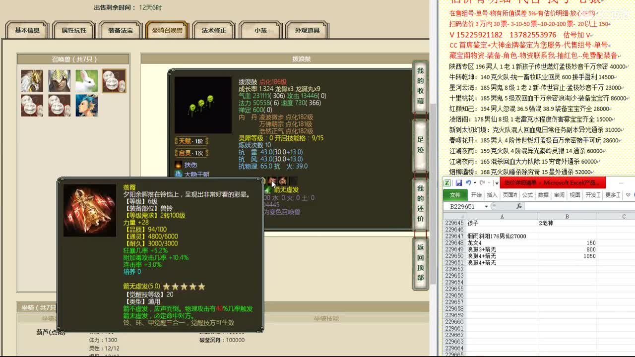635x357 pixels.
Task: Switch to Excel 审阅 ribbon tab
Action: coord(559,195)
